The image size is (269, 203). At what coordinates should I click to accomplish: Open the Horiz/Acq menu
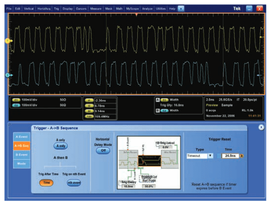44,9
